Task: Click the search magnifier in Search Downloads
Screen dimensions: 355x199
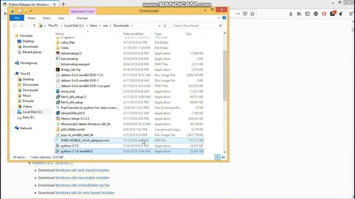Action: [x=220, y=26]
